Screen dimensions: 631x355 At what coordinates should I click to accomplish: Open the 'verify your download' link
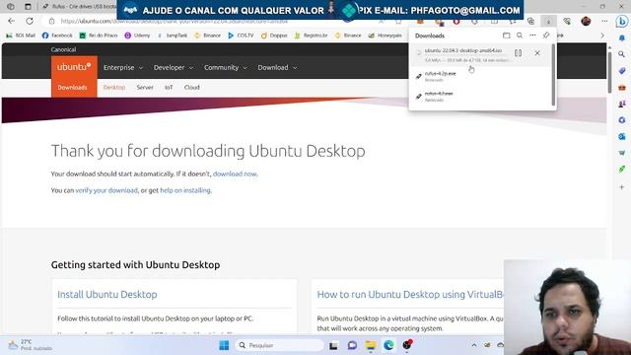click(x=106, y=190)
